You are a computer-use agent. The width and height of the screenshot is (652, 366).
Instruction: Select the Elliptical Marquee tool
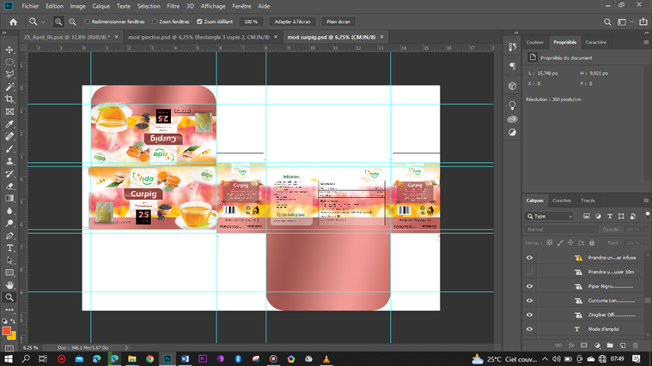click(9, 63)
